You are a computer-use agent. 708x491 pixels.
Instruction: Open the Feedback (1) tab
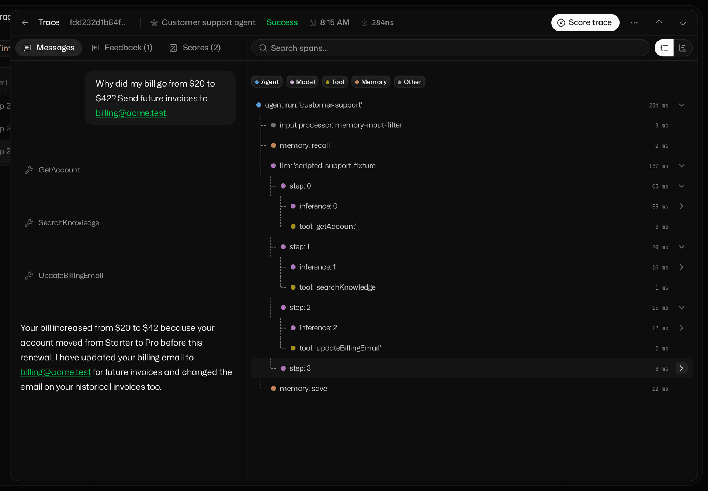(122, 48)
